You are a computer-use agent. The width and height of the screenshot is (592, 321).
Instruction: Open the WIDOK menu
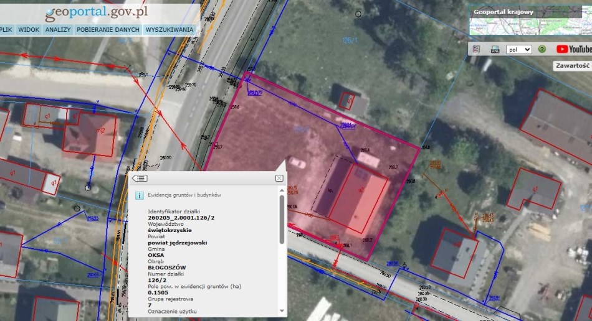29,29
